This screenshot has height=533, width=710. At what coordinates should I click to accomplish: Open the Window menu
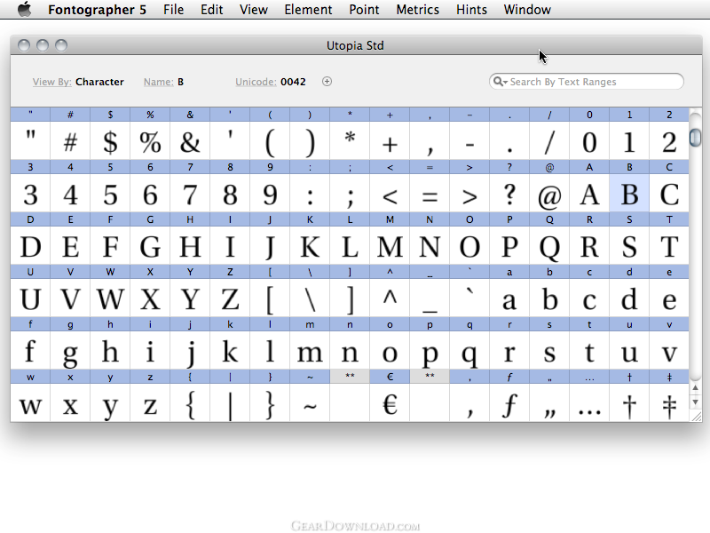(527, 10)
